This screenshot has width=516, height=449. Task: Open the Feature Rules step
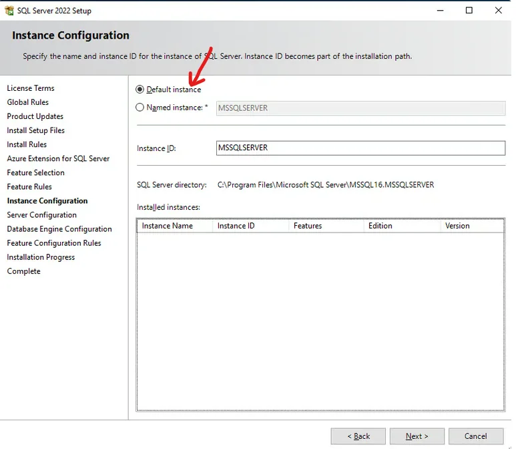(x=29, y=187)
